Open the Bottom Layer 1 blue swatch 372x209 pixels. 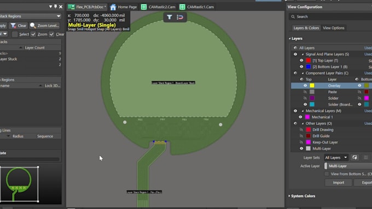point(308,67)
